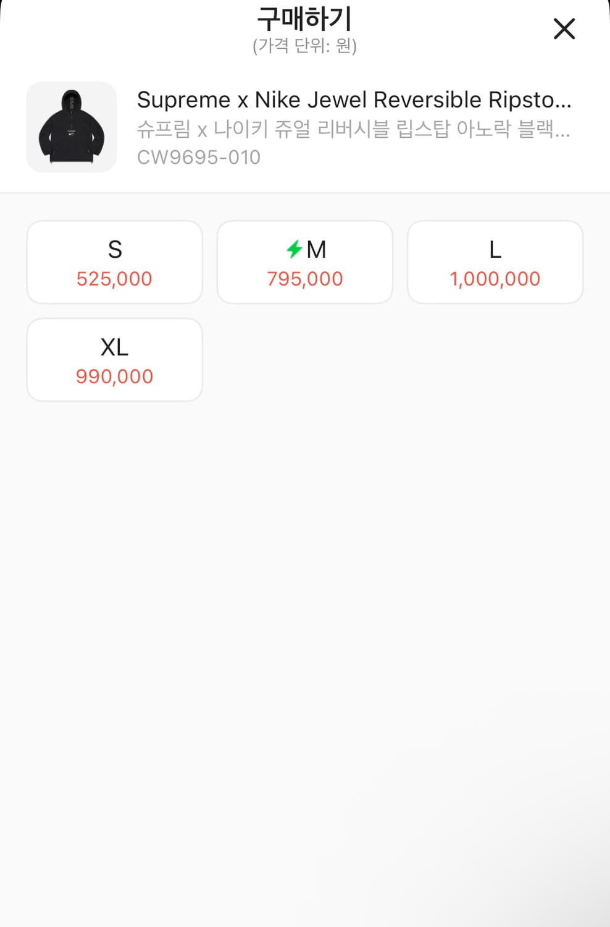610x927 pixels.
Task: Tap the letter S size label
Action: coord(115,250)
